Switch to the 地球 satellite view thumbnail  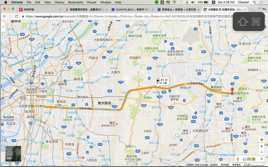(x=13, y=154)
